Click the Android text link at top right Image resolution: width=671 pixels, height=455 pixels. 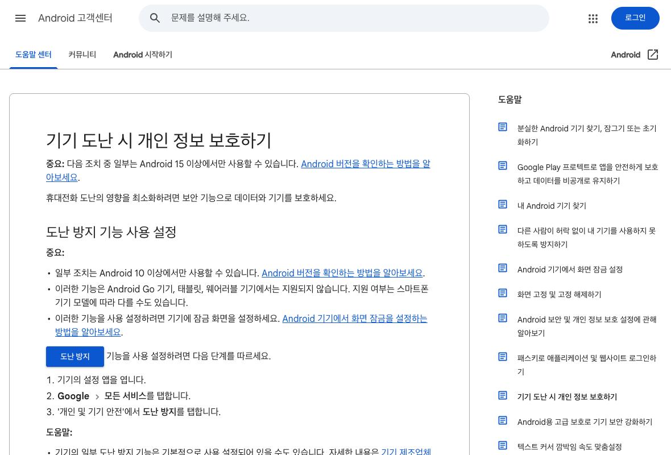(x=625, y=55)
